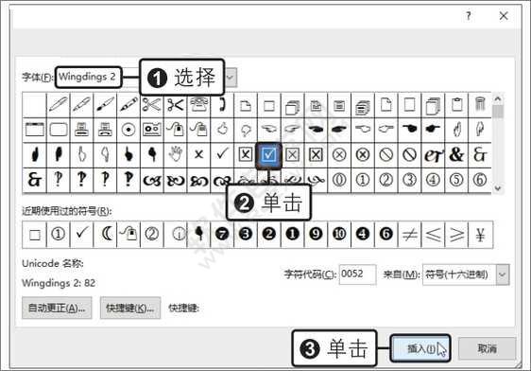531x371 pixels.
Task: Select the telephone handset symbol
Action: click(222, 104)
